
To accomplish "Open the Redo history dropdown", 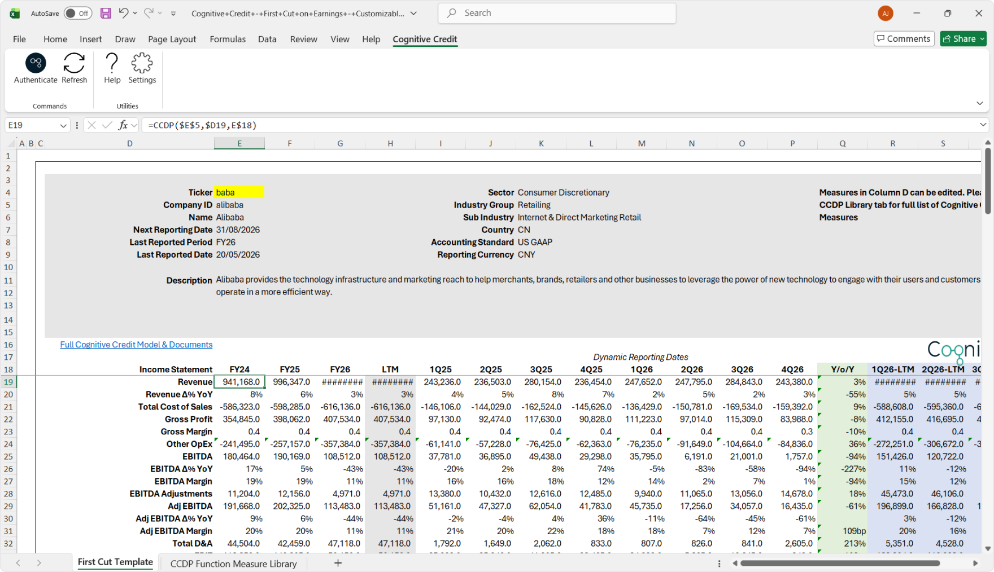I will [x=160, y=13].
